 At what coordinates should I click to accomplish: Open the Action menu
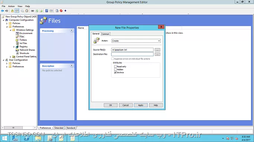11,6
